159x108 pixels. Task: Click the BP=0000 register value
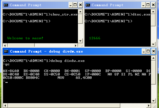[x=113, y=71]
